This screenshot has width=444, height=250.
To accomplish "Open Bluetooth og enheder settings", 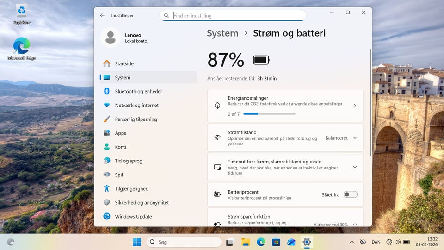I will click(x=138, y=92).
